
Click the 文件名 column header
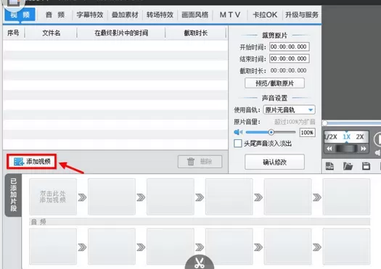[x=52, y=33]
